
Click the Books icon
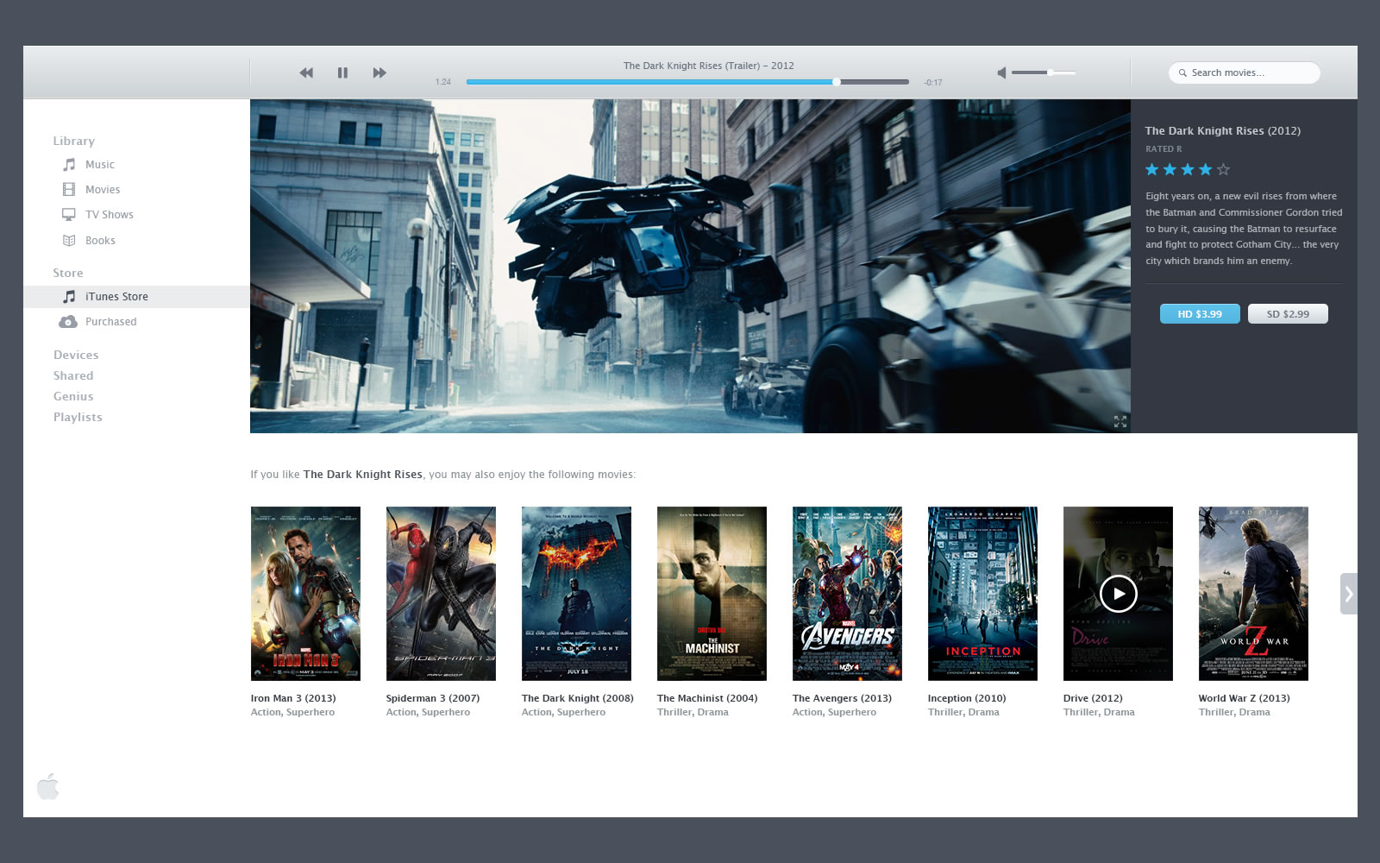pyautogui.click(x=69, y=241)
